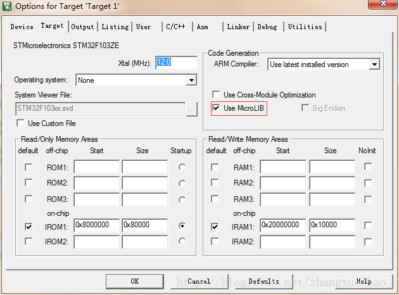
Task: Enable NoInit for RAM1
Action: [368, 167]
